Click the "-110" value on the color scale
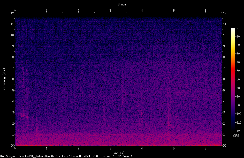 238,123
